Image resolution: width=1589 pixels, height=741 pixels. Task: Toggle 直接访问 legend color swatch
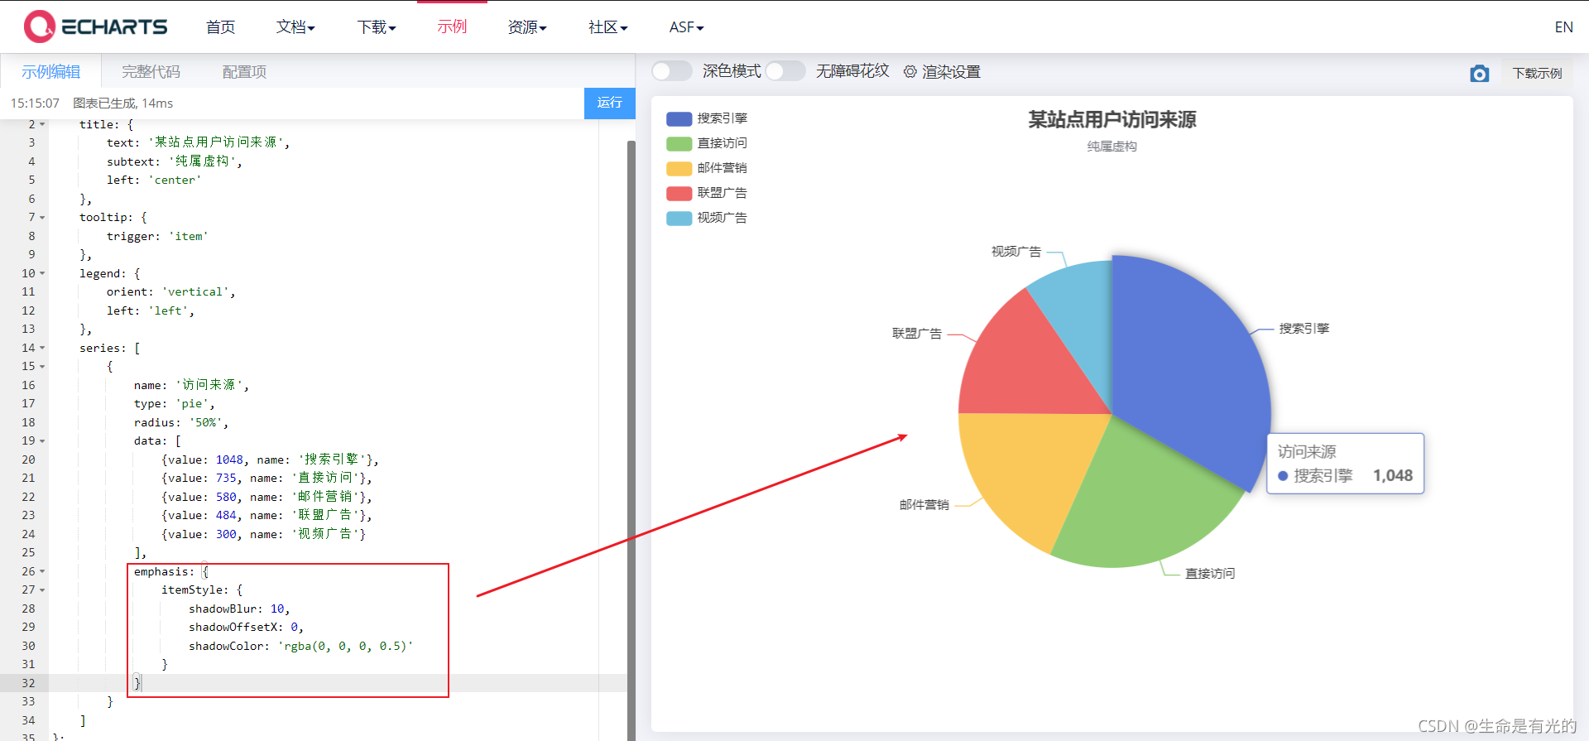click(679, 143)
